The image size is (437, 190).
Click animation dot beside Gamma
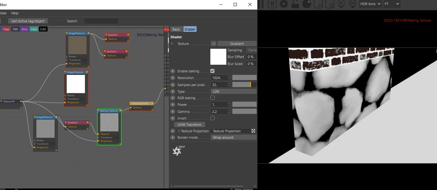click(173, 112)
